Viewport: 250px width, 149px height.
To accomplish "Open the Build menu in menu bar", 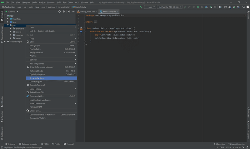I will pyautogui.click(x=59, y=2).
